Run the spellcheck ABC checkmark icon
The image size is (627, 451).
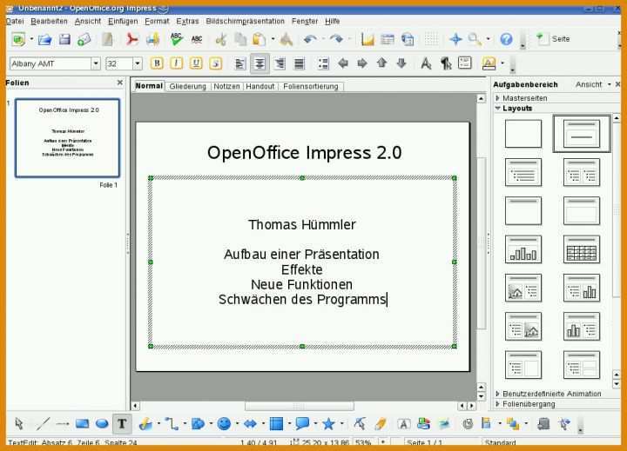[x=176, y=39]
